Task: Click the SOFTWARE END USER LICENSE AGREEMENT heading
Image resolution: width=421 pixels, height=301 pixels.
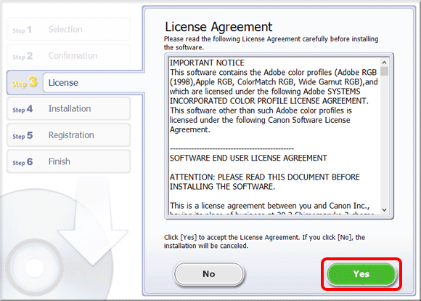Action: point(248,158)
